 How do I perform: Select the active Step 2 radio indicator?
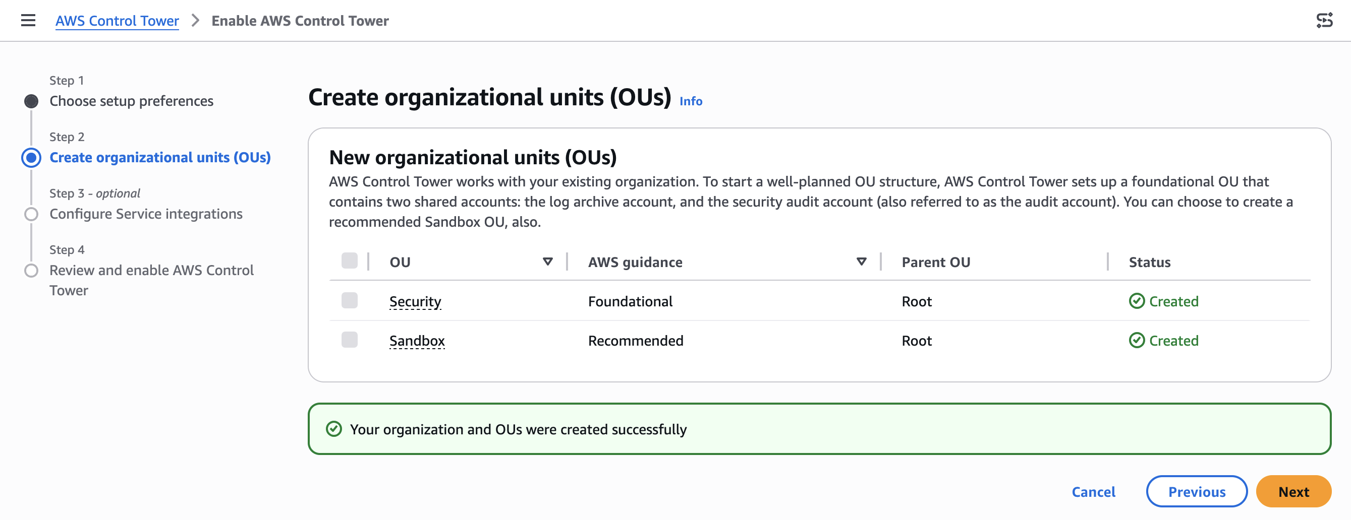(31, 158)
